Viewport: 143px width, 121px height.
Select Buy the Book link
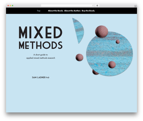click(x=88, y=11)
